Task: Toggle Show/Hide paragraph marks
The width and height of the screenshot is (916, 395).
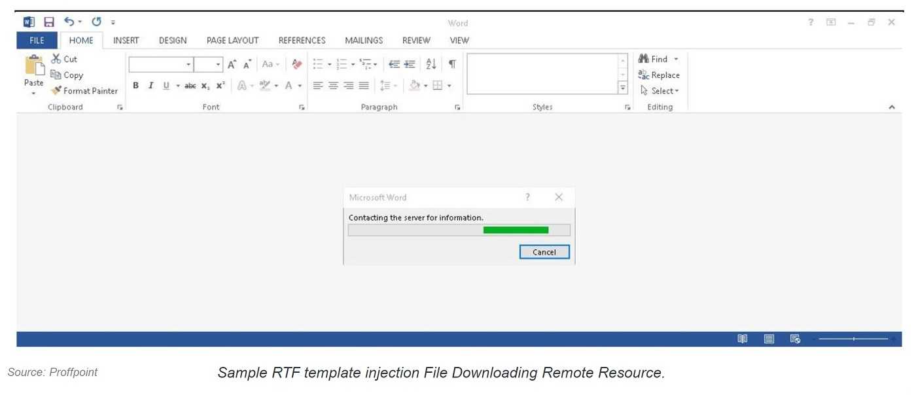Action: [452, 64]
